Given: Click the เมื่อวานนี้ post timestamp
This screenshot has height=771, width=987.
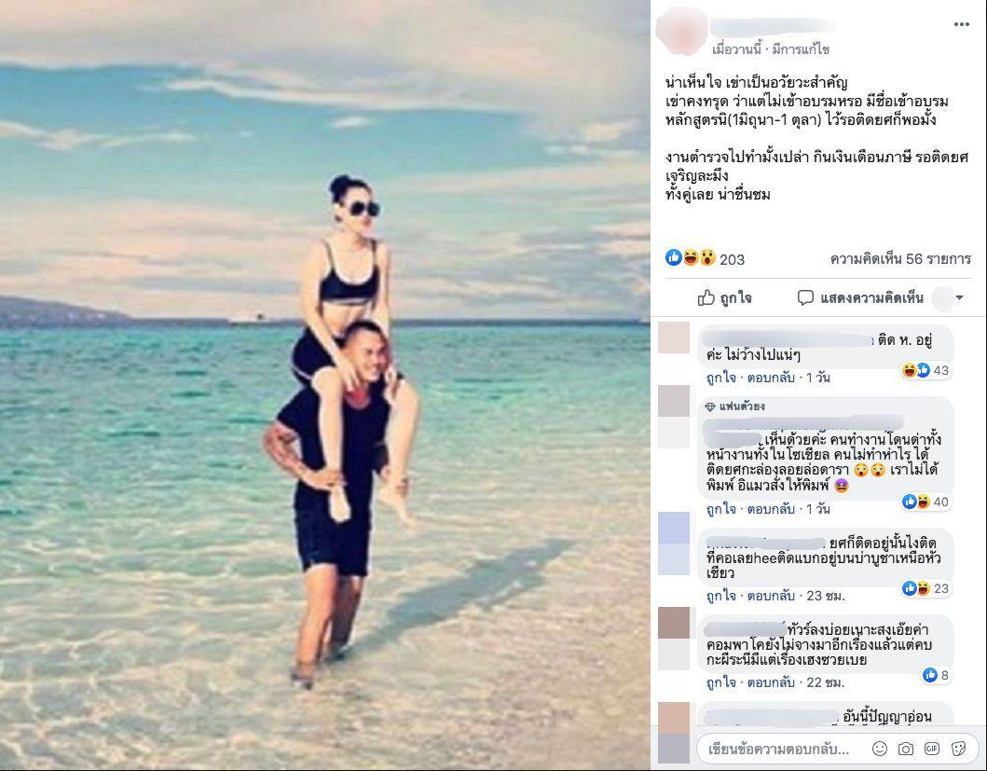Looking at the screenshot, I should click(737, 49).
